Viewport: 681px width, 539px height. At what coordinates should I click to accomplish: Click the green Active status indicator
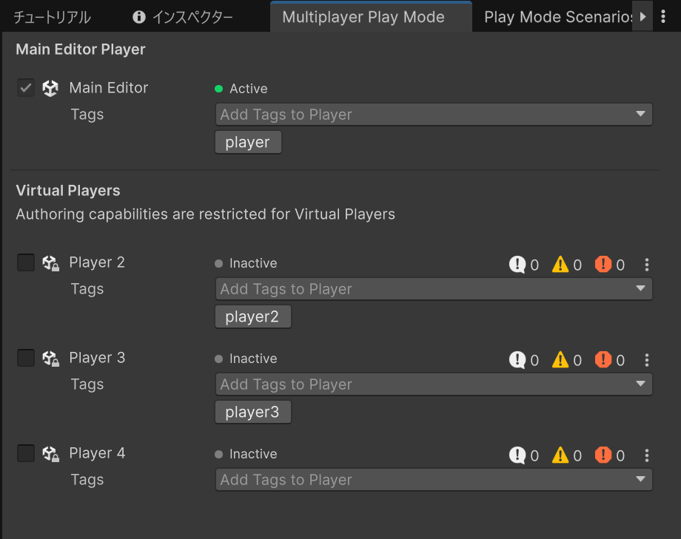click(x=219, y=89)
